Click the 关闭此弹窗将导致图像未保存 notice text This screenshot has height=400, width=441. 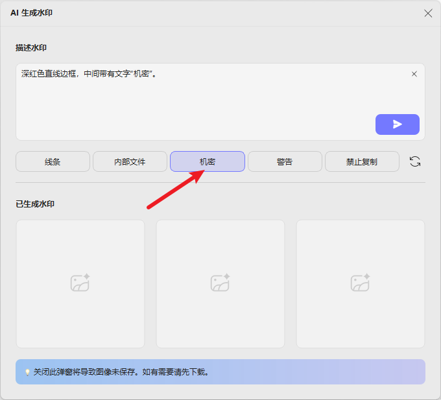tap(121, 372)
